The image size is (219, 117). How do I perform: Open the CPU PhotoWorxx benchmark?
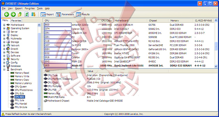[x=24, y=90]
